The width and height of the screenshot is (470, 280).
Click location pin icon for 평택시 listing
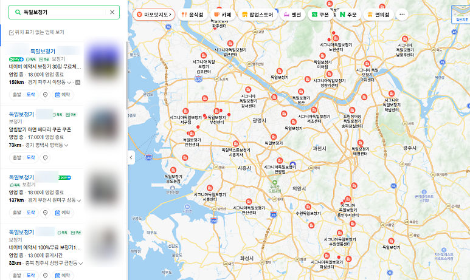tap(45, 157)
